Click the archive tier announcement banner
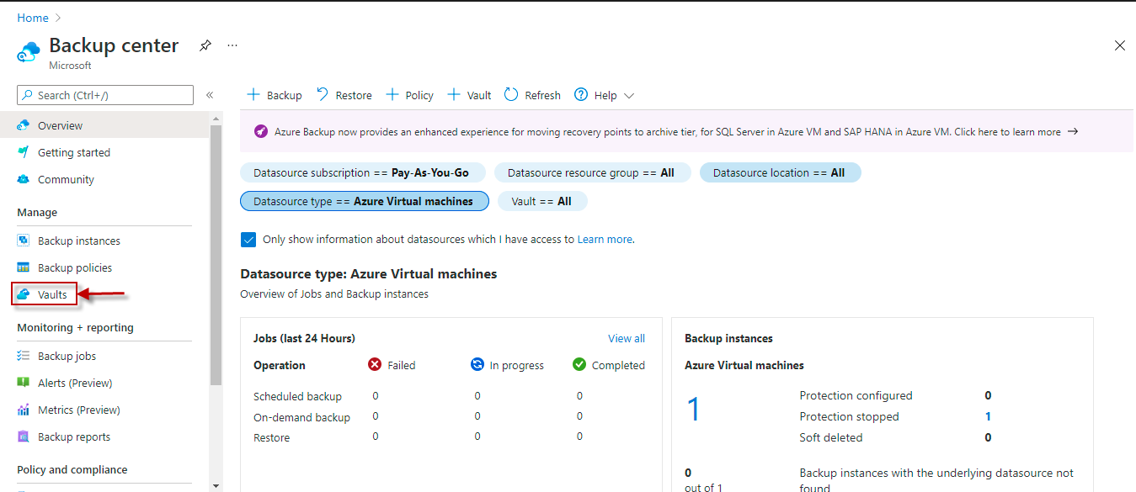 click(686, 132)
